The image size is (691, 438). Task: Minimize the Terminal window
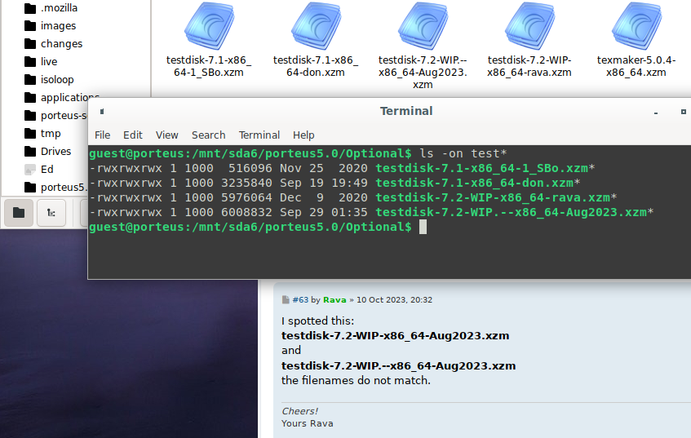tap(656, 113)
